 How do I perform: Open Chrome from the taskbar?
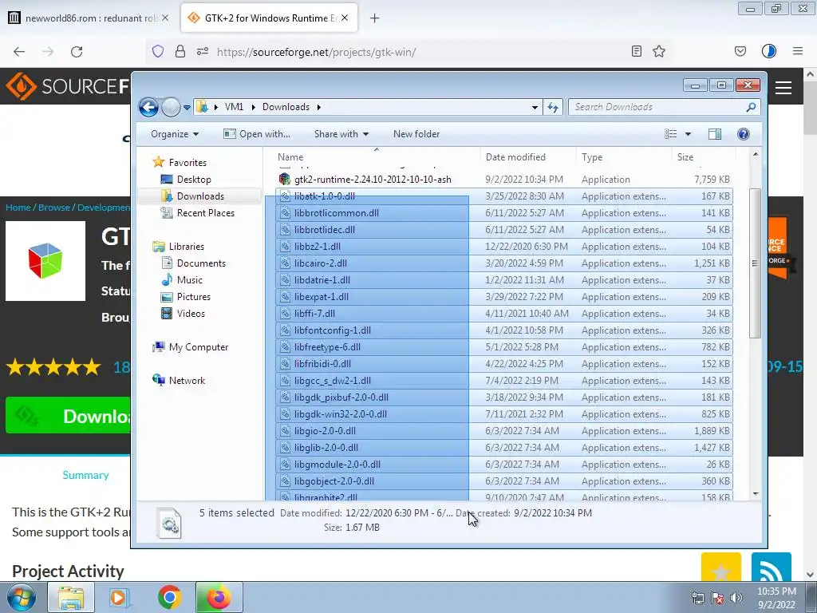[169, 597]
